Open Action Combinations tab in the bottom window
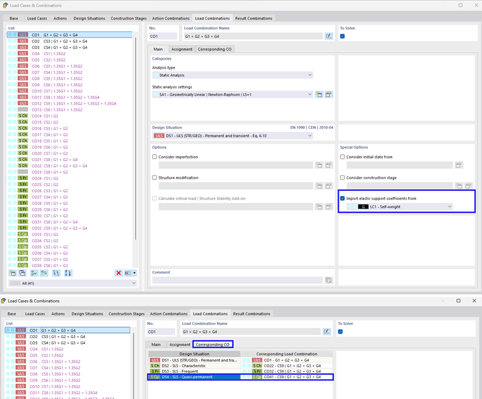The width and height of the screenshot is (482, 399). pyautogui.click(x=169, y=313)
